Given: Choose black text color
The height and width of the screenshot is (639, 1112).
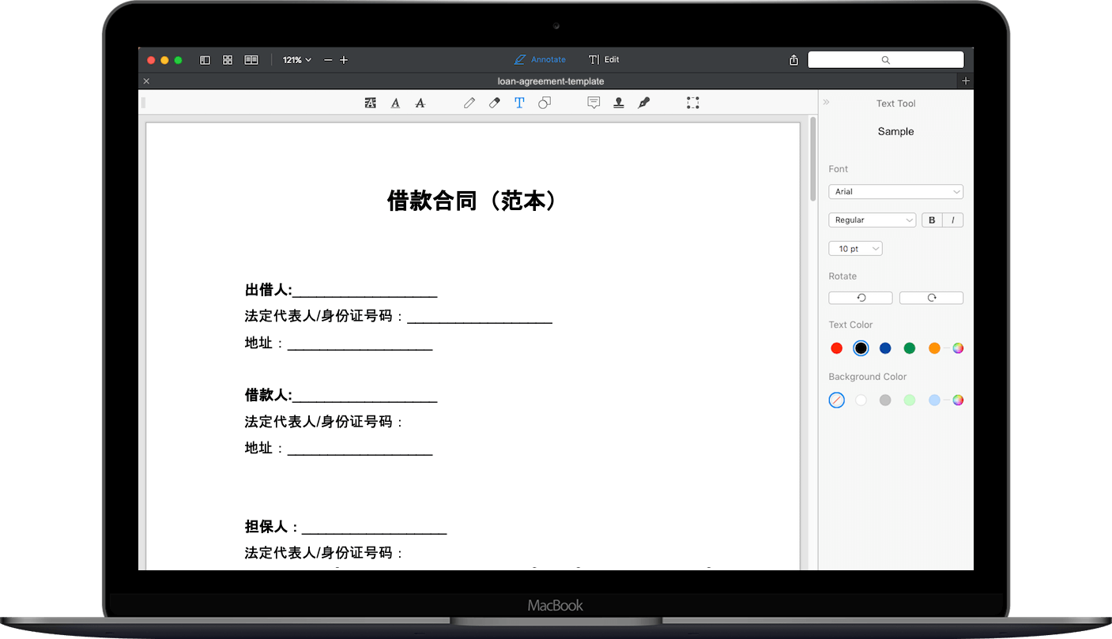Looking at the screenshot, I should pos(861,348).
